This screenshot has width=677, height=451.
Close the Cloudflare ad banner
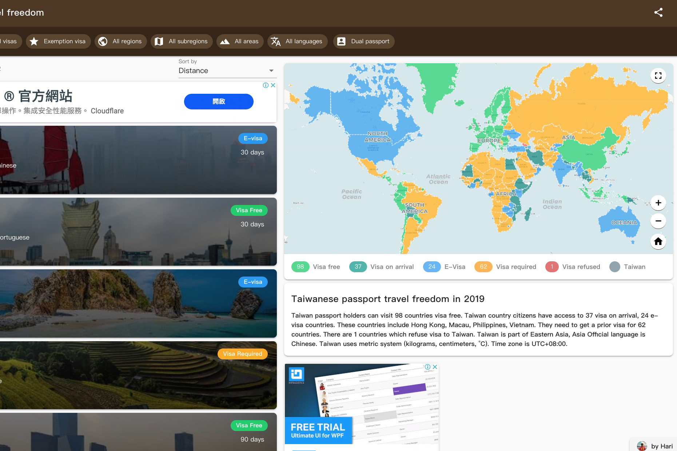[x=273, y=85]
